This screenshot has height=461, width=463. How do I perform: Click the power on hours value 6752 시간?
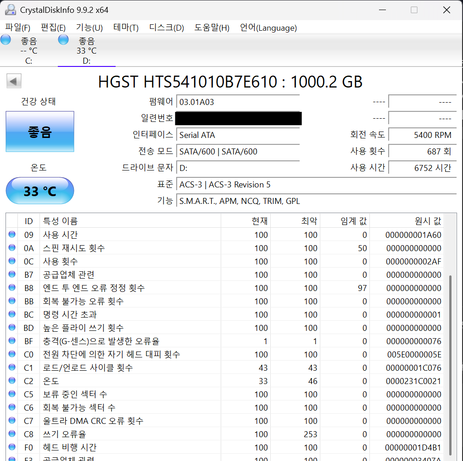[x=423, y=168]
